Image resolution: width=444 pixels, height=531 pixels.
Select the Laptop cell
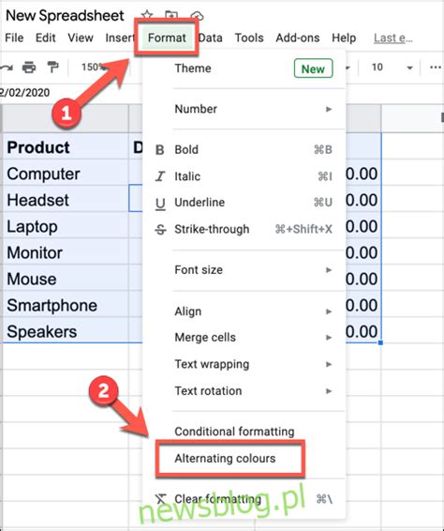66,226
